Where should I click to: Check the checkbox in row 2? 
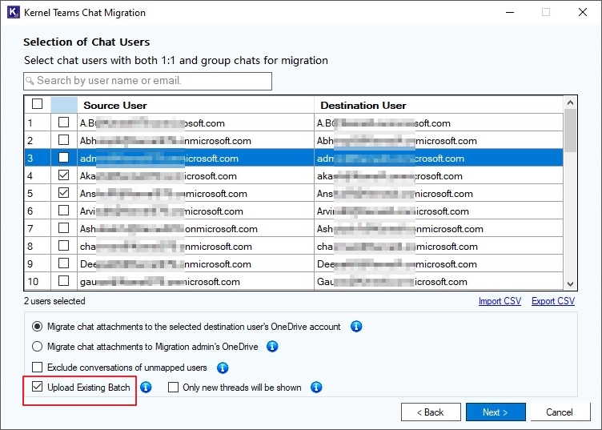point(64,140)
